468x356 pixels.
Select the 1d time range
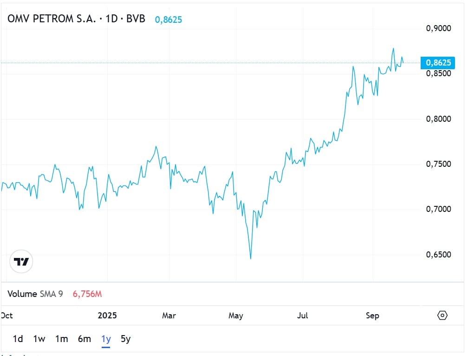18,339
